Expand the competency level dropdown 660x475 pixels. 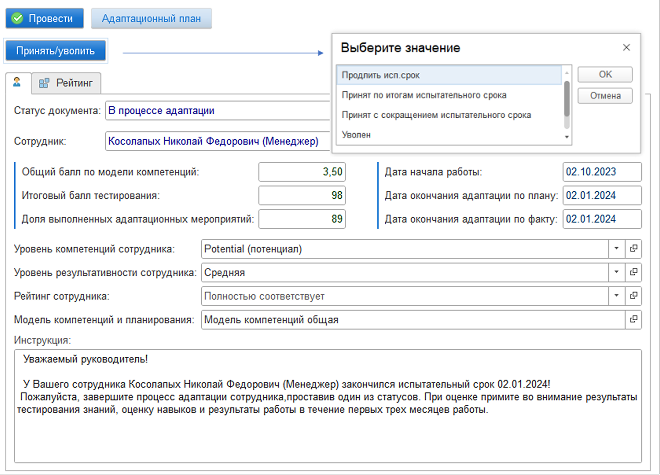pos(616,249)
